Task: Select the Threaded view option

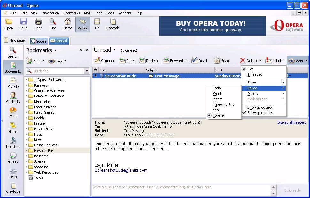Action: [x=255, y=74]
